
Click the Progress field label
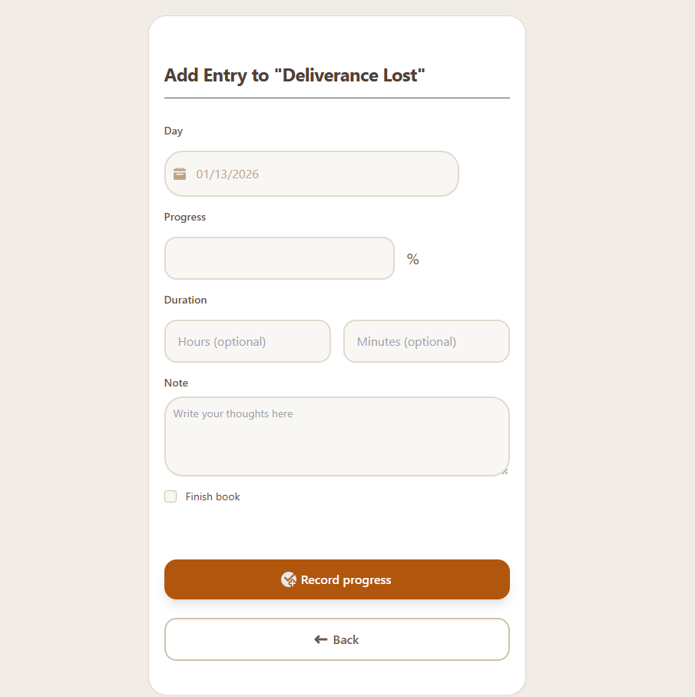(x=185, y=217)
